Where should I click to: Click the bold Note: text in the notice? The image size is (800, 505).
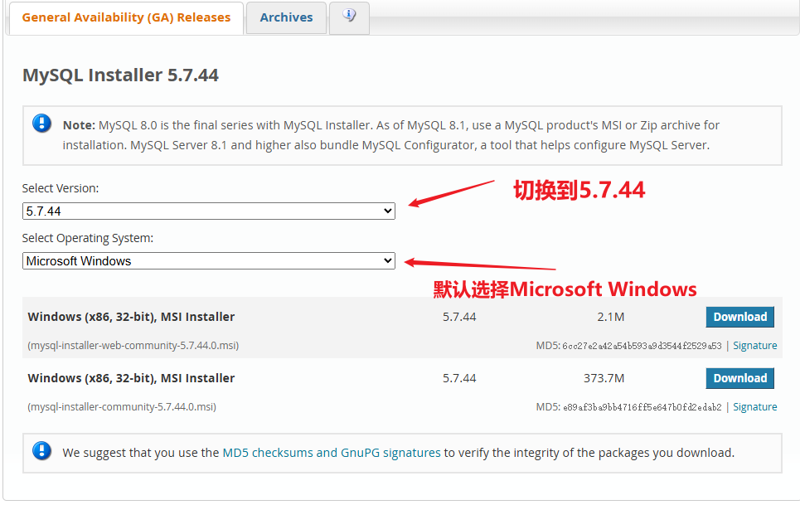tap(79, 125)
